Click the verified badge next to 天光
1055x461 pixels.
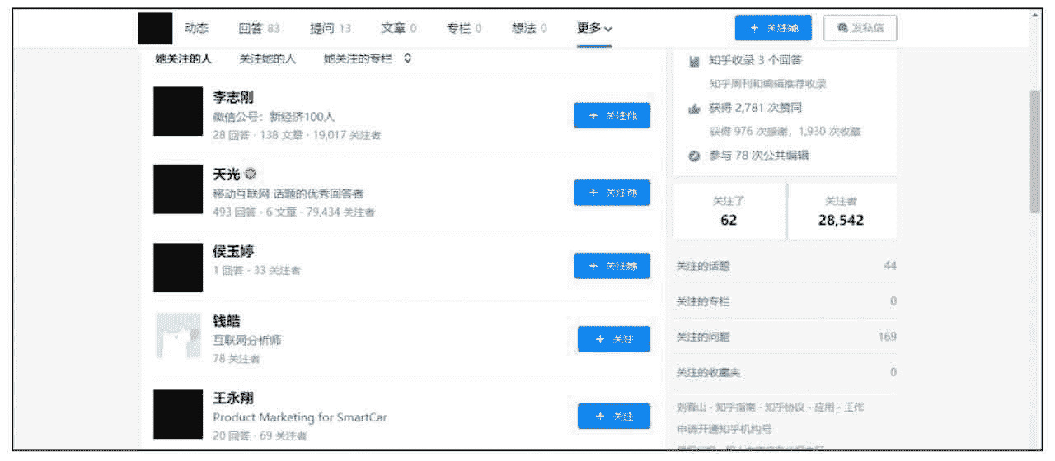pos(251,174)
